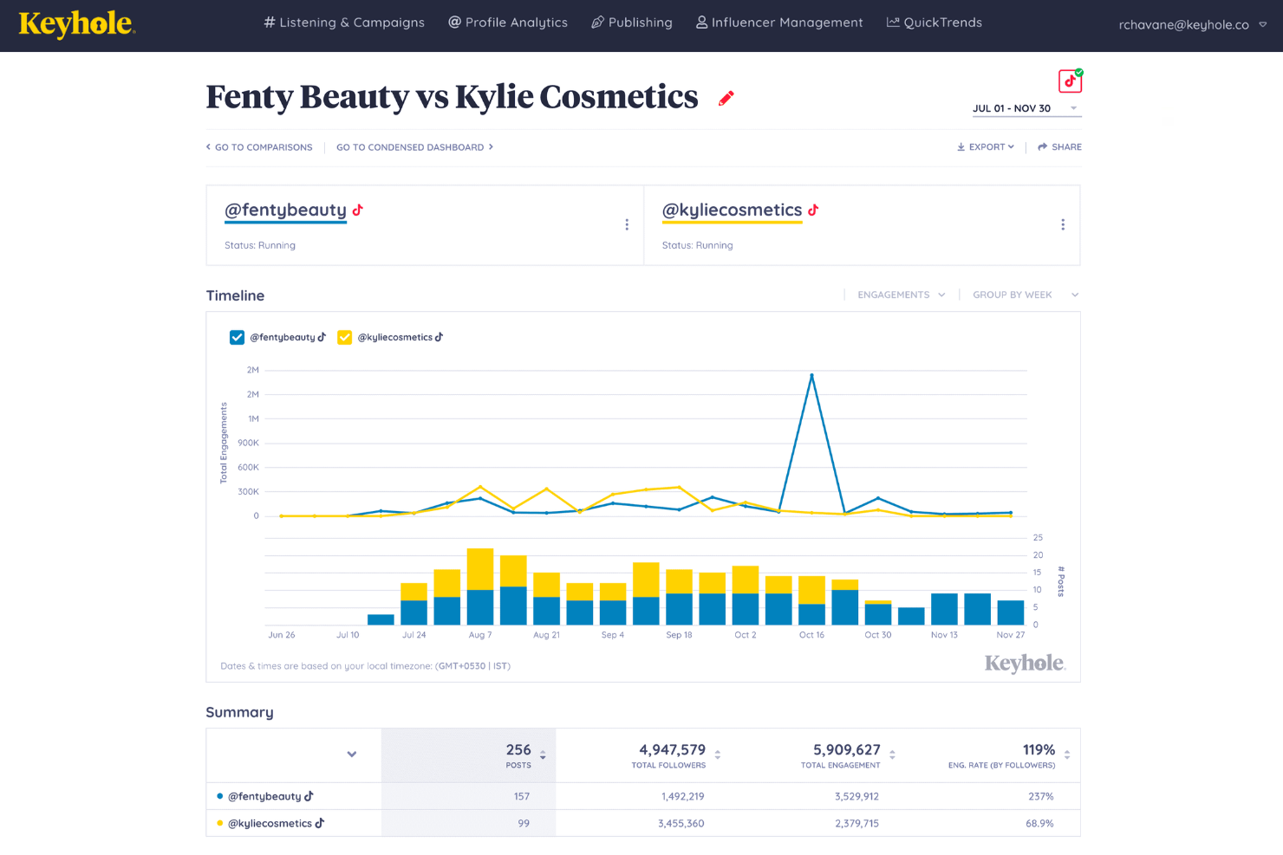Sort summary by Total Followers arrows
The image size is (1283, 855).
click(x=718, y=755)
